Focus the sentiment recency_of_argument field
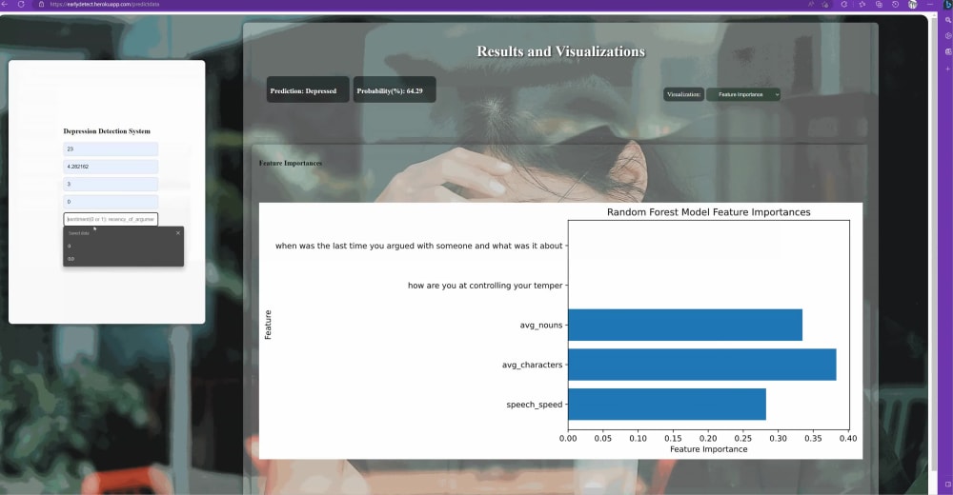The width and height of the screenshot is (953, 495). click(111, 219)
